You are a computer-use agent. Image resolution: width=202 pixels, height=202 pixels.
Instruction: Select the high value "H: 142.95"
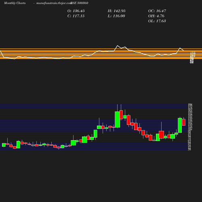click(x=116, y=11)
